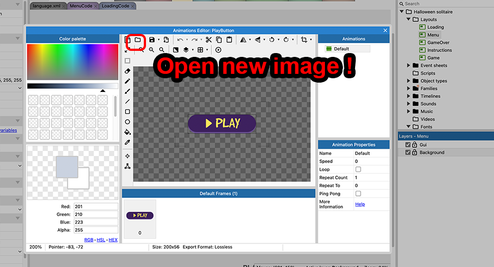Enable the Loop checkbox
The width and height of the screenshot is (494, 267).
[x=358, y=170]
